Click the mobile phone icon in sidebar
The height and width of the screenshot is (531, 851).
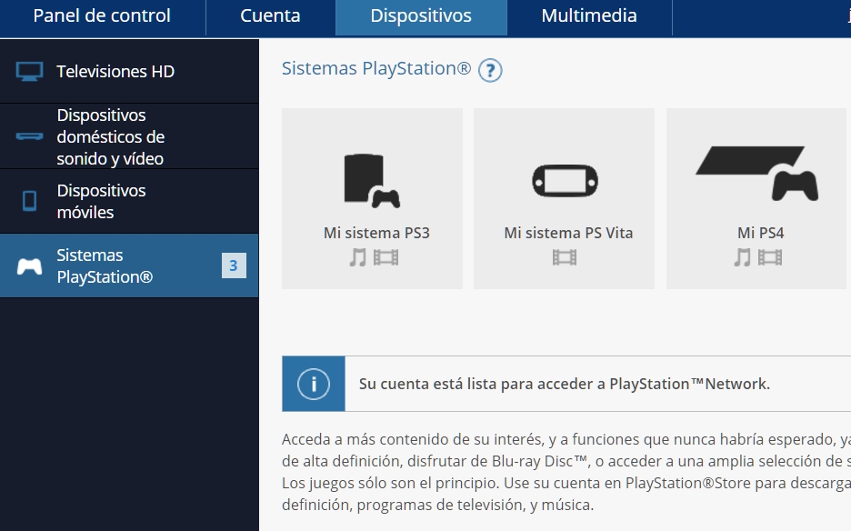click(x=29, y=201)
